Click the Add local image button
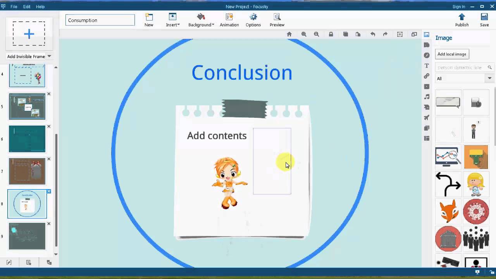Screen dimensions: 496x279 [451, 54]
